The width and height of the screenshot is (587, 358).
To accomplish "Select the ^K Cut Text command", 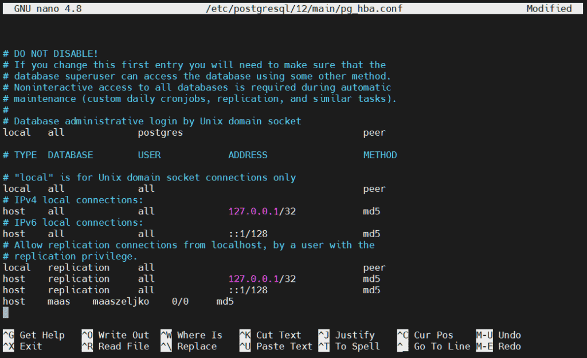I will [x=270, y=335].
